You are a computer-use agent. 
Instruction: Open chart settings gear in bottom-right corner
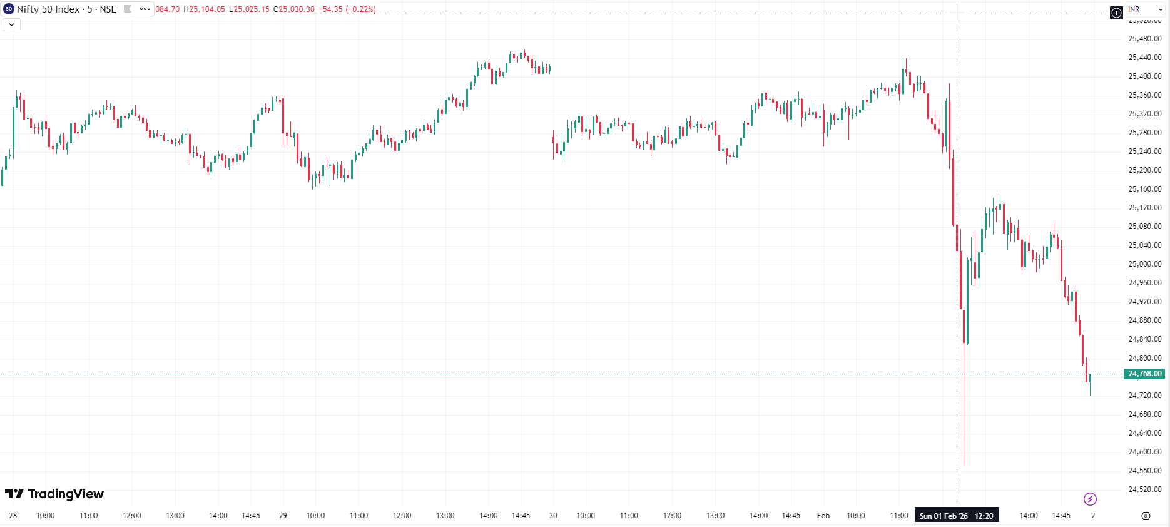tap(1146, 516)
